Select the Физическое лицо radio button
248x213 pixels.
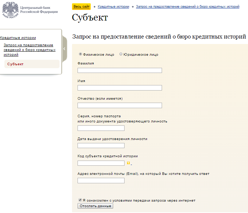(x=81, y=54)
